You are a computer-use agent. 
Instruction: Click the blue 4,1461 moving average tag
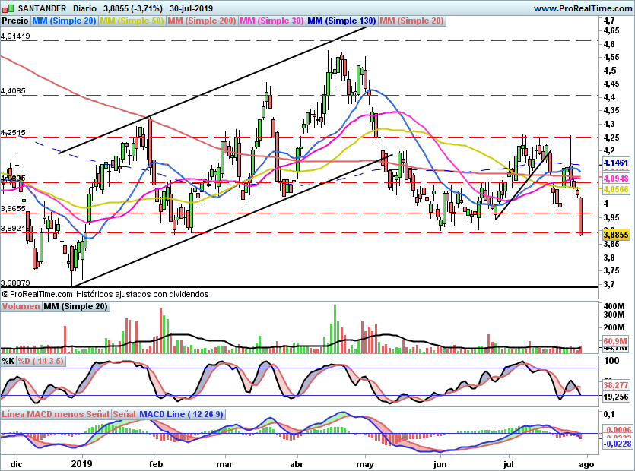[x=616, y=163]
